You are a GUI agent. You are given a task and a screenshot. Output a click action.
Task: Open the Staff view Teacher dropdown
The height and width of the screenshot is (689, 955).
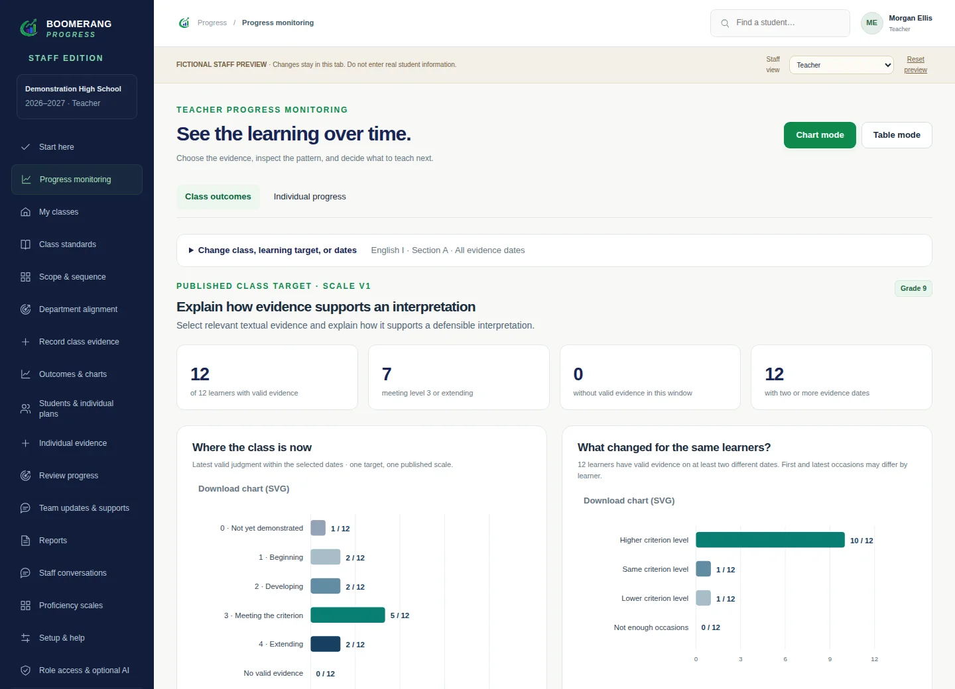point(841,65)
